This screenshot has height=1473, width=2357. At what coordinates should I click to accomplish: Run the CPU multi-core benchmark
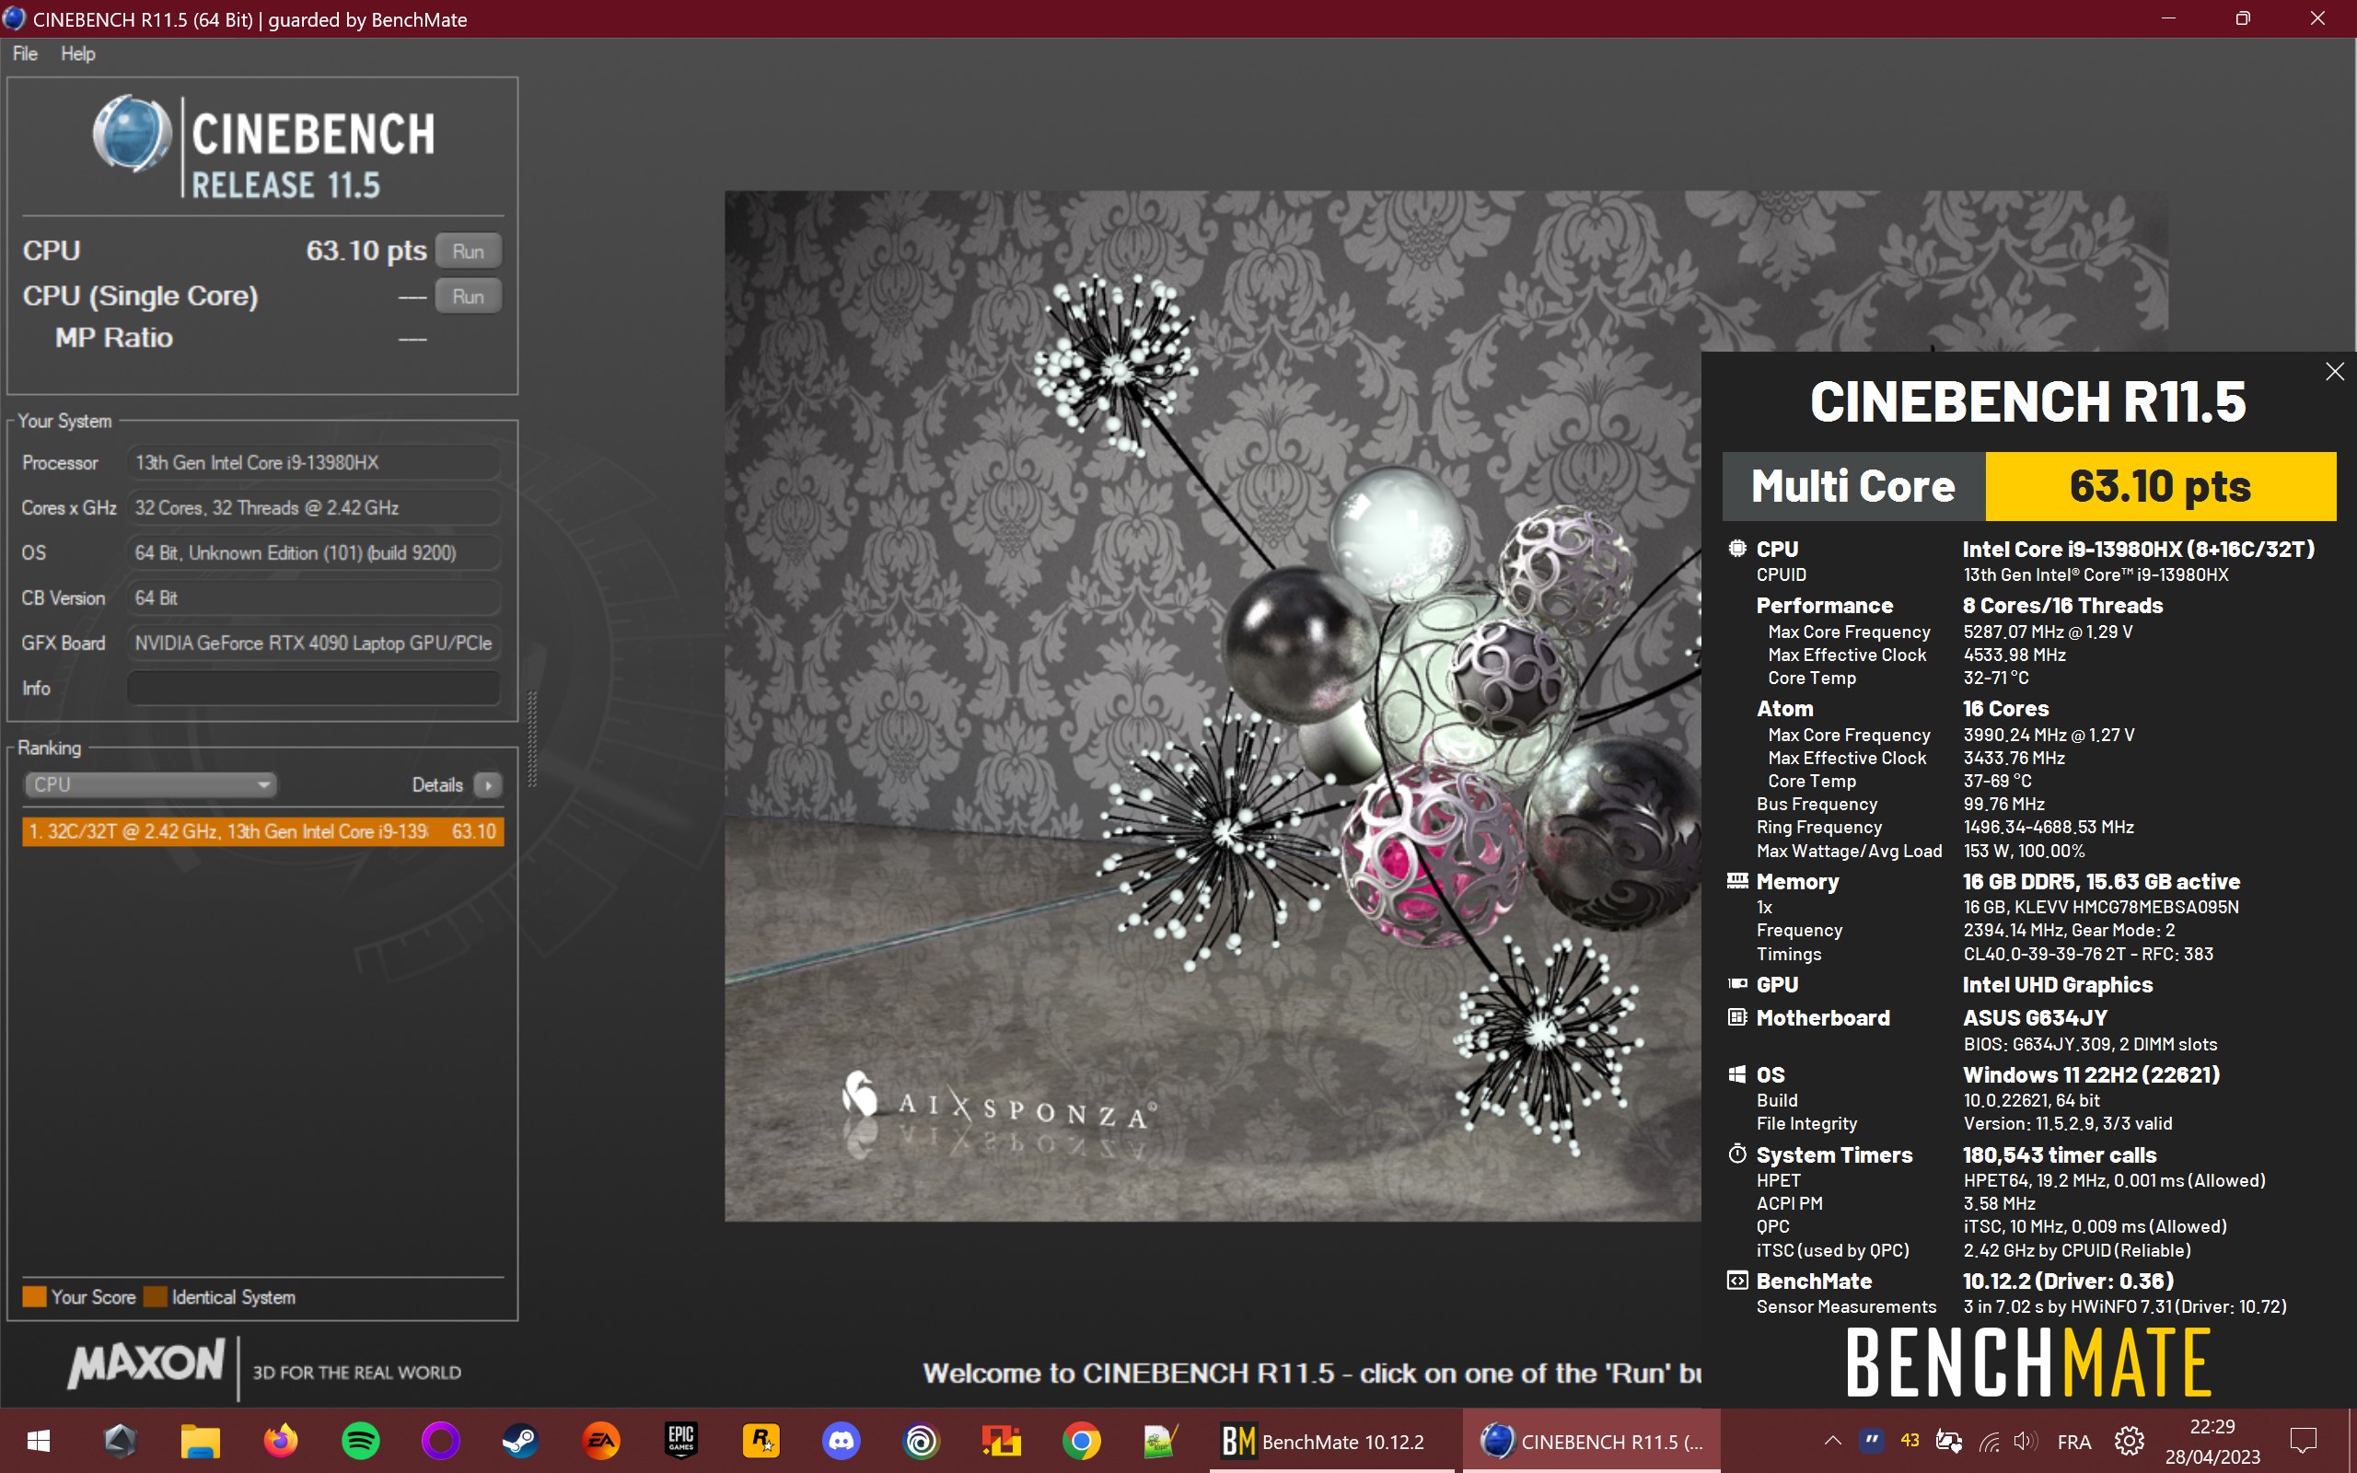point(468,251)
